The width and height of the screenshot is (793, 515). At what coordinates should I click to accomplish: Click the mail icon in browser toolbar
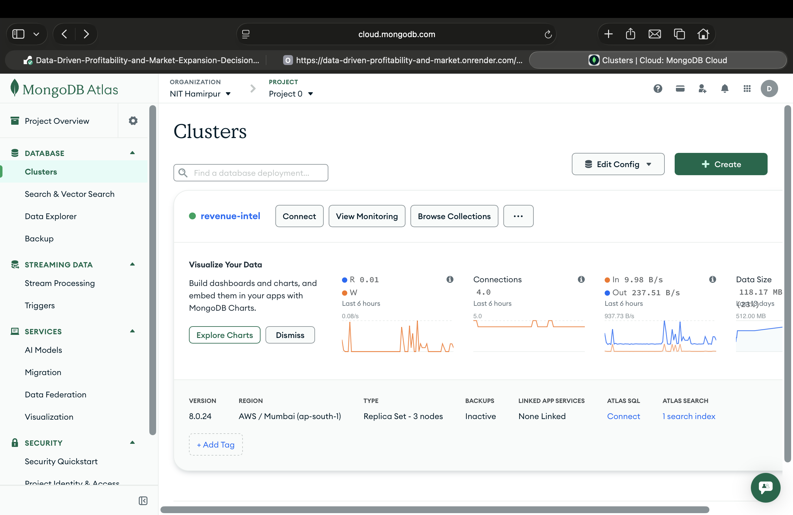(655, 34)
